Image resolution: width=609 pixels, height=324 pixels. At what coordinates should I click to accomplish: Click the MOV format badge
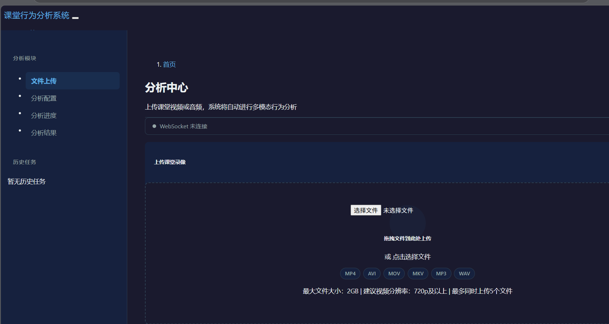coord(394,274)
